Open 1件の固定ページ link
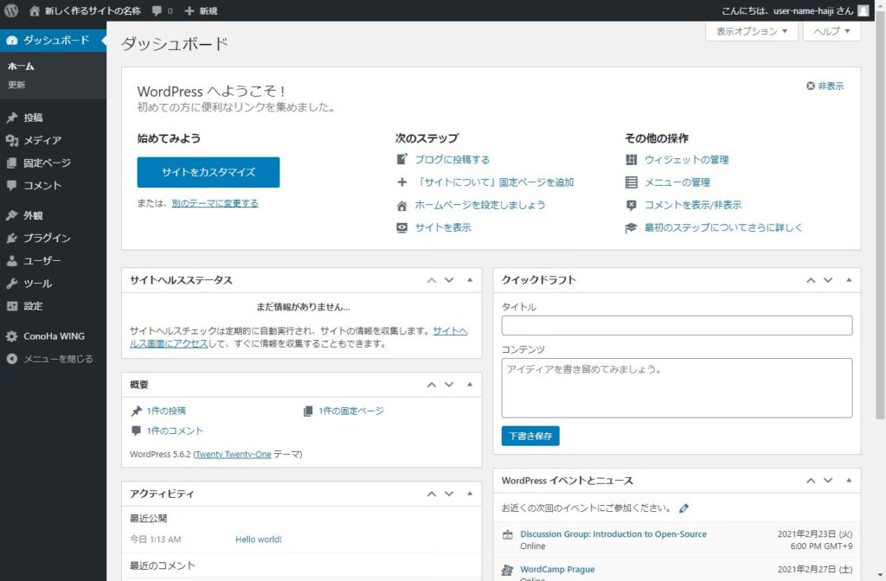The image size is (886, 581). 351,411
